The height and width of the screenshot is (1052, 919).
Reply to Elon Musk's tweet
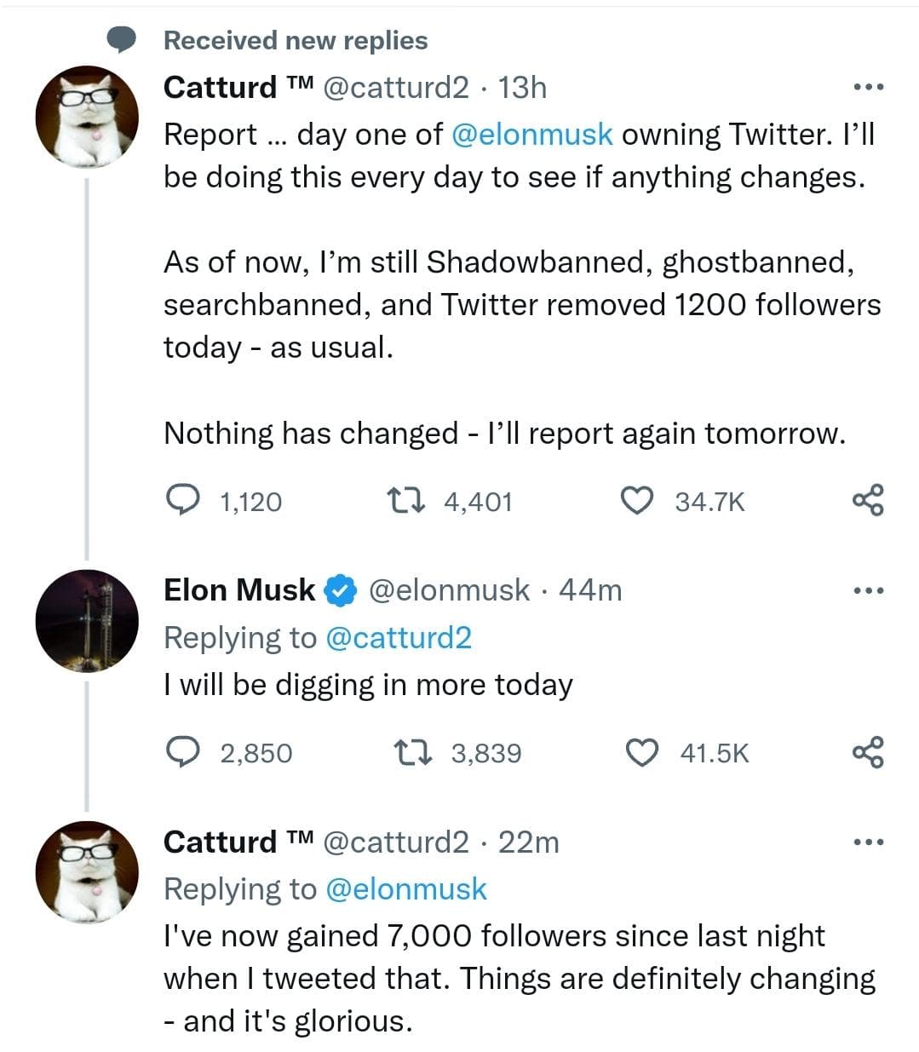(x=181, y=752)
